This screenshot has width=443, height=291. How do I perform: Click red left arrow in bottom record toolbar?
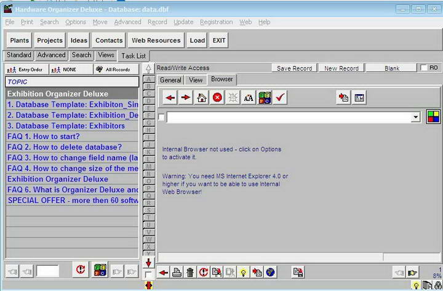click(x=163, y=273)
